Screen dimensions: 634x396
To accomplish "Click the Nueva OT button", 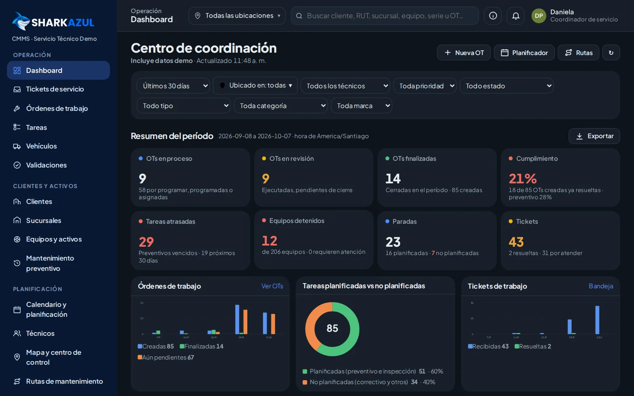I will (x=464, y=53).
